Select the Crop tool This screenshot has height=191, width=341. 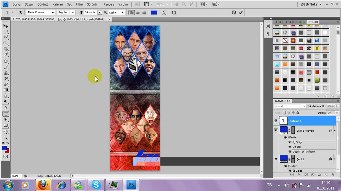coord(6,49)
